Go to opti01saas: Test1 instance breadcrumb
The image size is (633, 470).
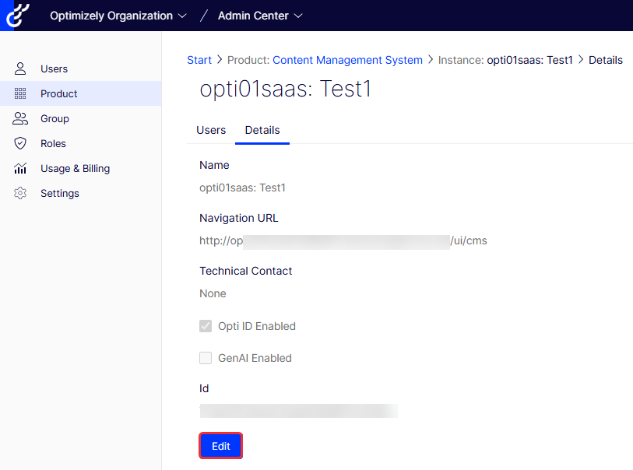coord(529,60)
